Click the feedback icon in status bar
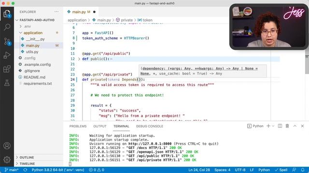This screenshot has width=309, height=173. click(294, 170)
